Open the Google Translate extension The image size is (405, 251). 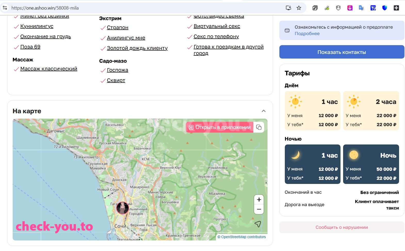coord(361,8)
